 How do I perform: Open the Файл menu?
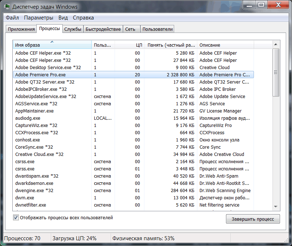click(12, 18)
